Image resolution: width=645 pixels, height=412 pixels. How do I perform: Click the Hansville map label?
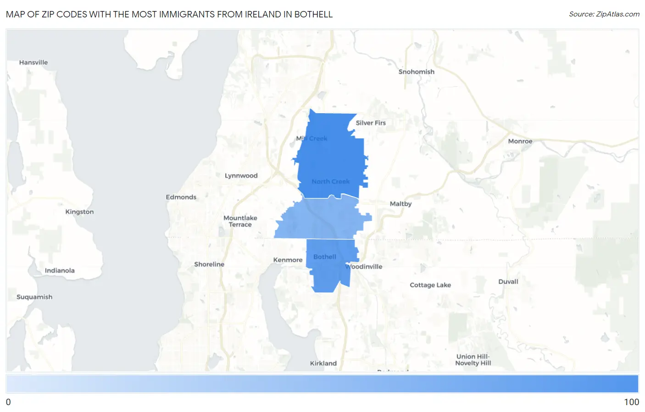coord(33,62)
